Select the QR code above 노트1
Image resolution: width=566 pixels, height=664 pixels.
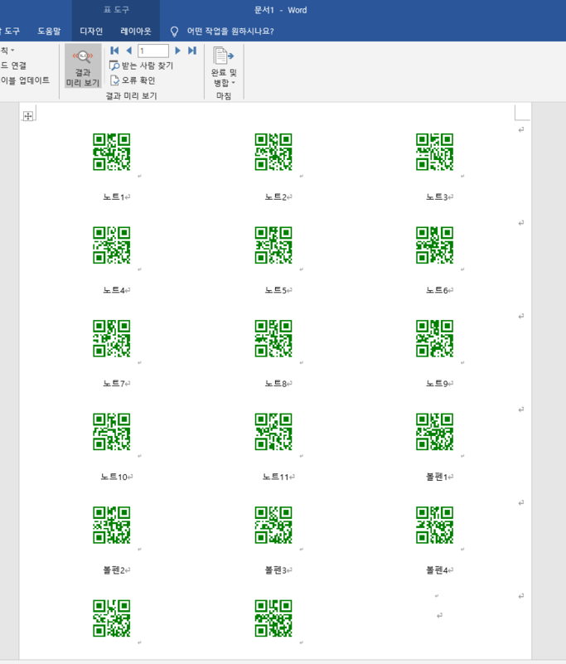[112, 152]
